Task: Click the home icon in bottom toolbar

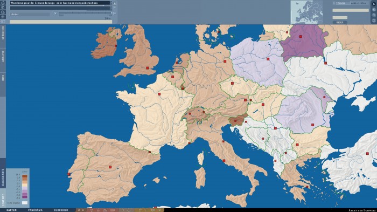Action: pyautogui.click(x=140, y=210)
